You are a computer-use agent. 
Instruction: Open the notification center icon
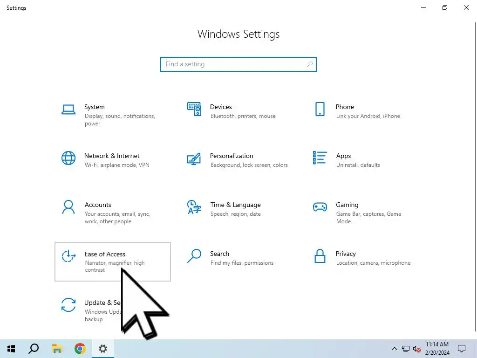click(462, 349)
